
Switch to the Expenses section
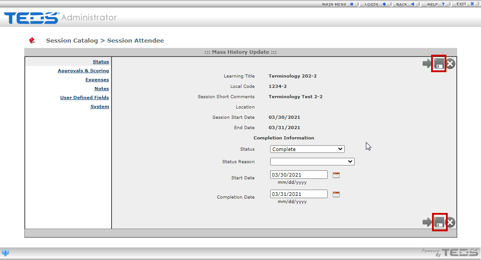point(97,80)
